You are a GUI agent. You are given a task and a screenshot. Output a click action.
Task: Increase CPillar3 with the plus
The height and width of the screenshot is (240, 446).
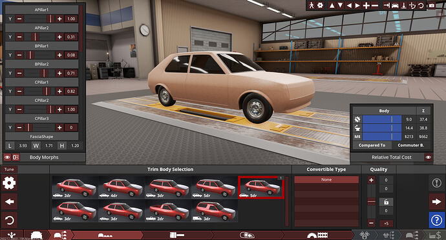59,128
